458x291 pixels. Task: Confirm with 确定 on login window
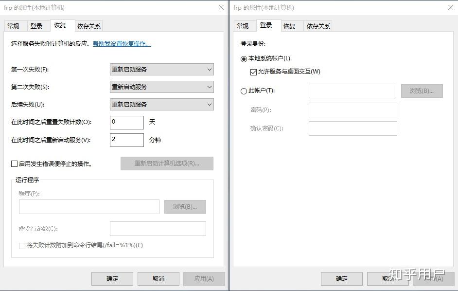coord(341,278)
